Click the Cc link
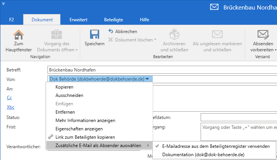This screenshot has height=160, width=277. coord(9,98)
